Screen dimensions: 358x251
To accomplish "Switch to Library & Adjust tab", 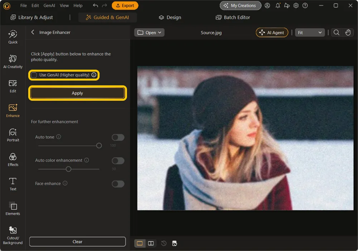I will click(32, 17).
